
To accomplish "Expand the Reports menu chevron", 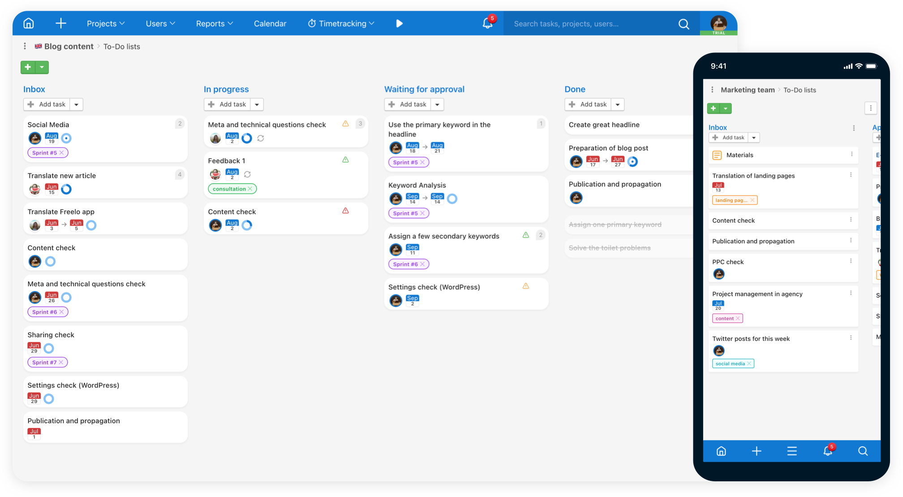I will [230, 23].
